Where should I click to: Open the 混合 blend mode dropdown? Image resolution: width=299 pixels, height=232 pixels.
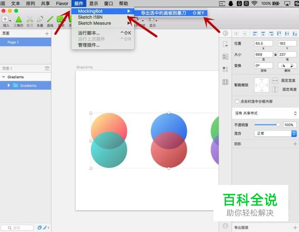point(276,133)
